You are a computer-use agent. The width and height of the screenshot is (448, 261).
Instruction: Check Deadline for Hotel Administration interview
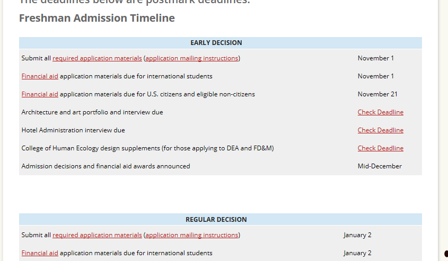coord(380,130)
